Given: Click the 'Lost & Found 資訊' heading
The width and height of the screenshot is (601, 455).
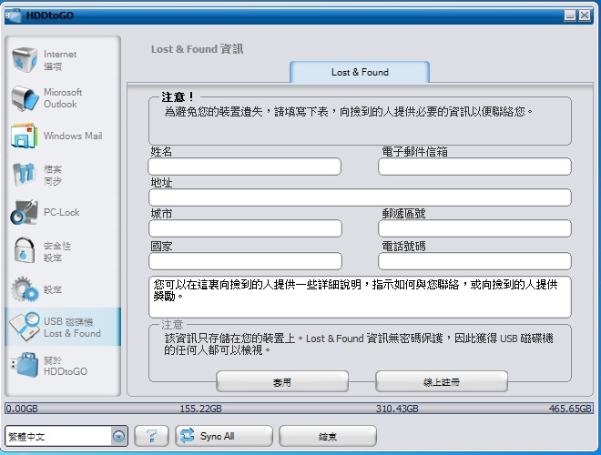Looking at the screenshot, I should [x=197, y=49].
